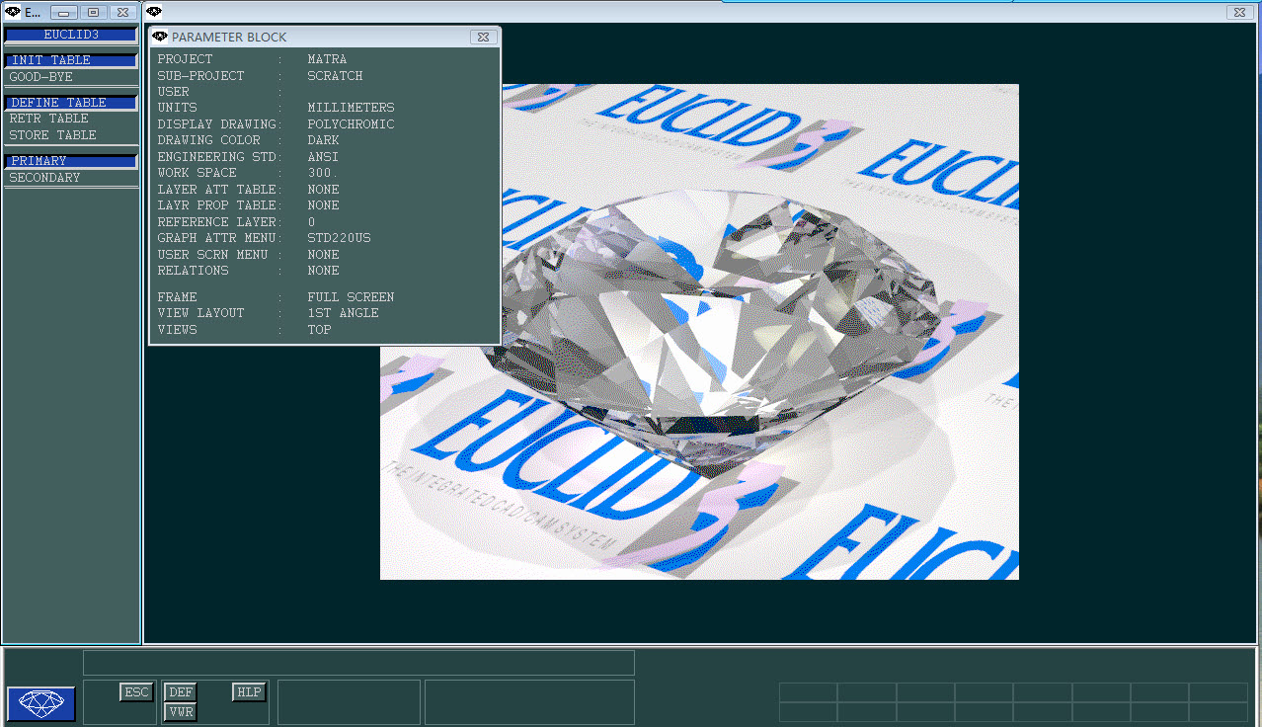
Task: Select the FRAME value FULL SCREEN
Action: (x=351, y=297)
